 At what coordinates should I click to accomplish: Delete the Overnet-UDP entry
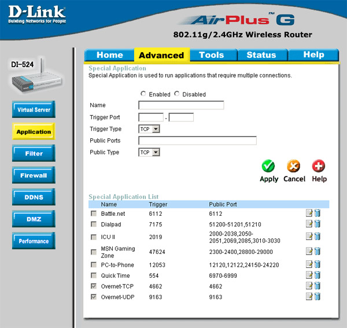click(318, 296)
